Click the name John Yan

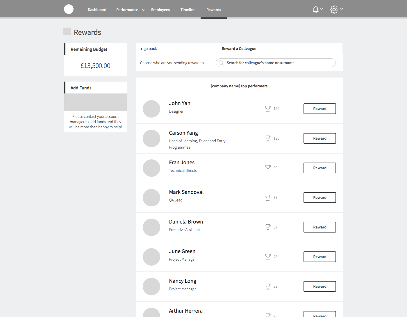point(180,103)
